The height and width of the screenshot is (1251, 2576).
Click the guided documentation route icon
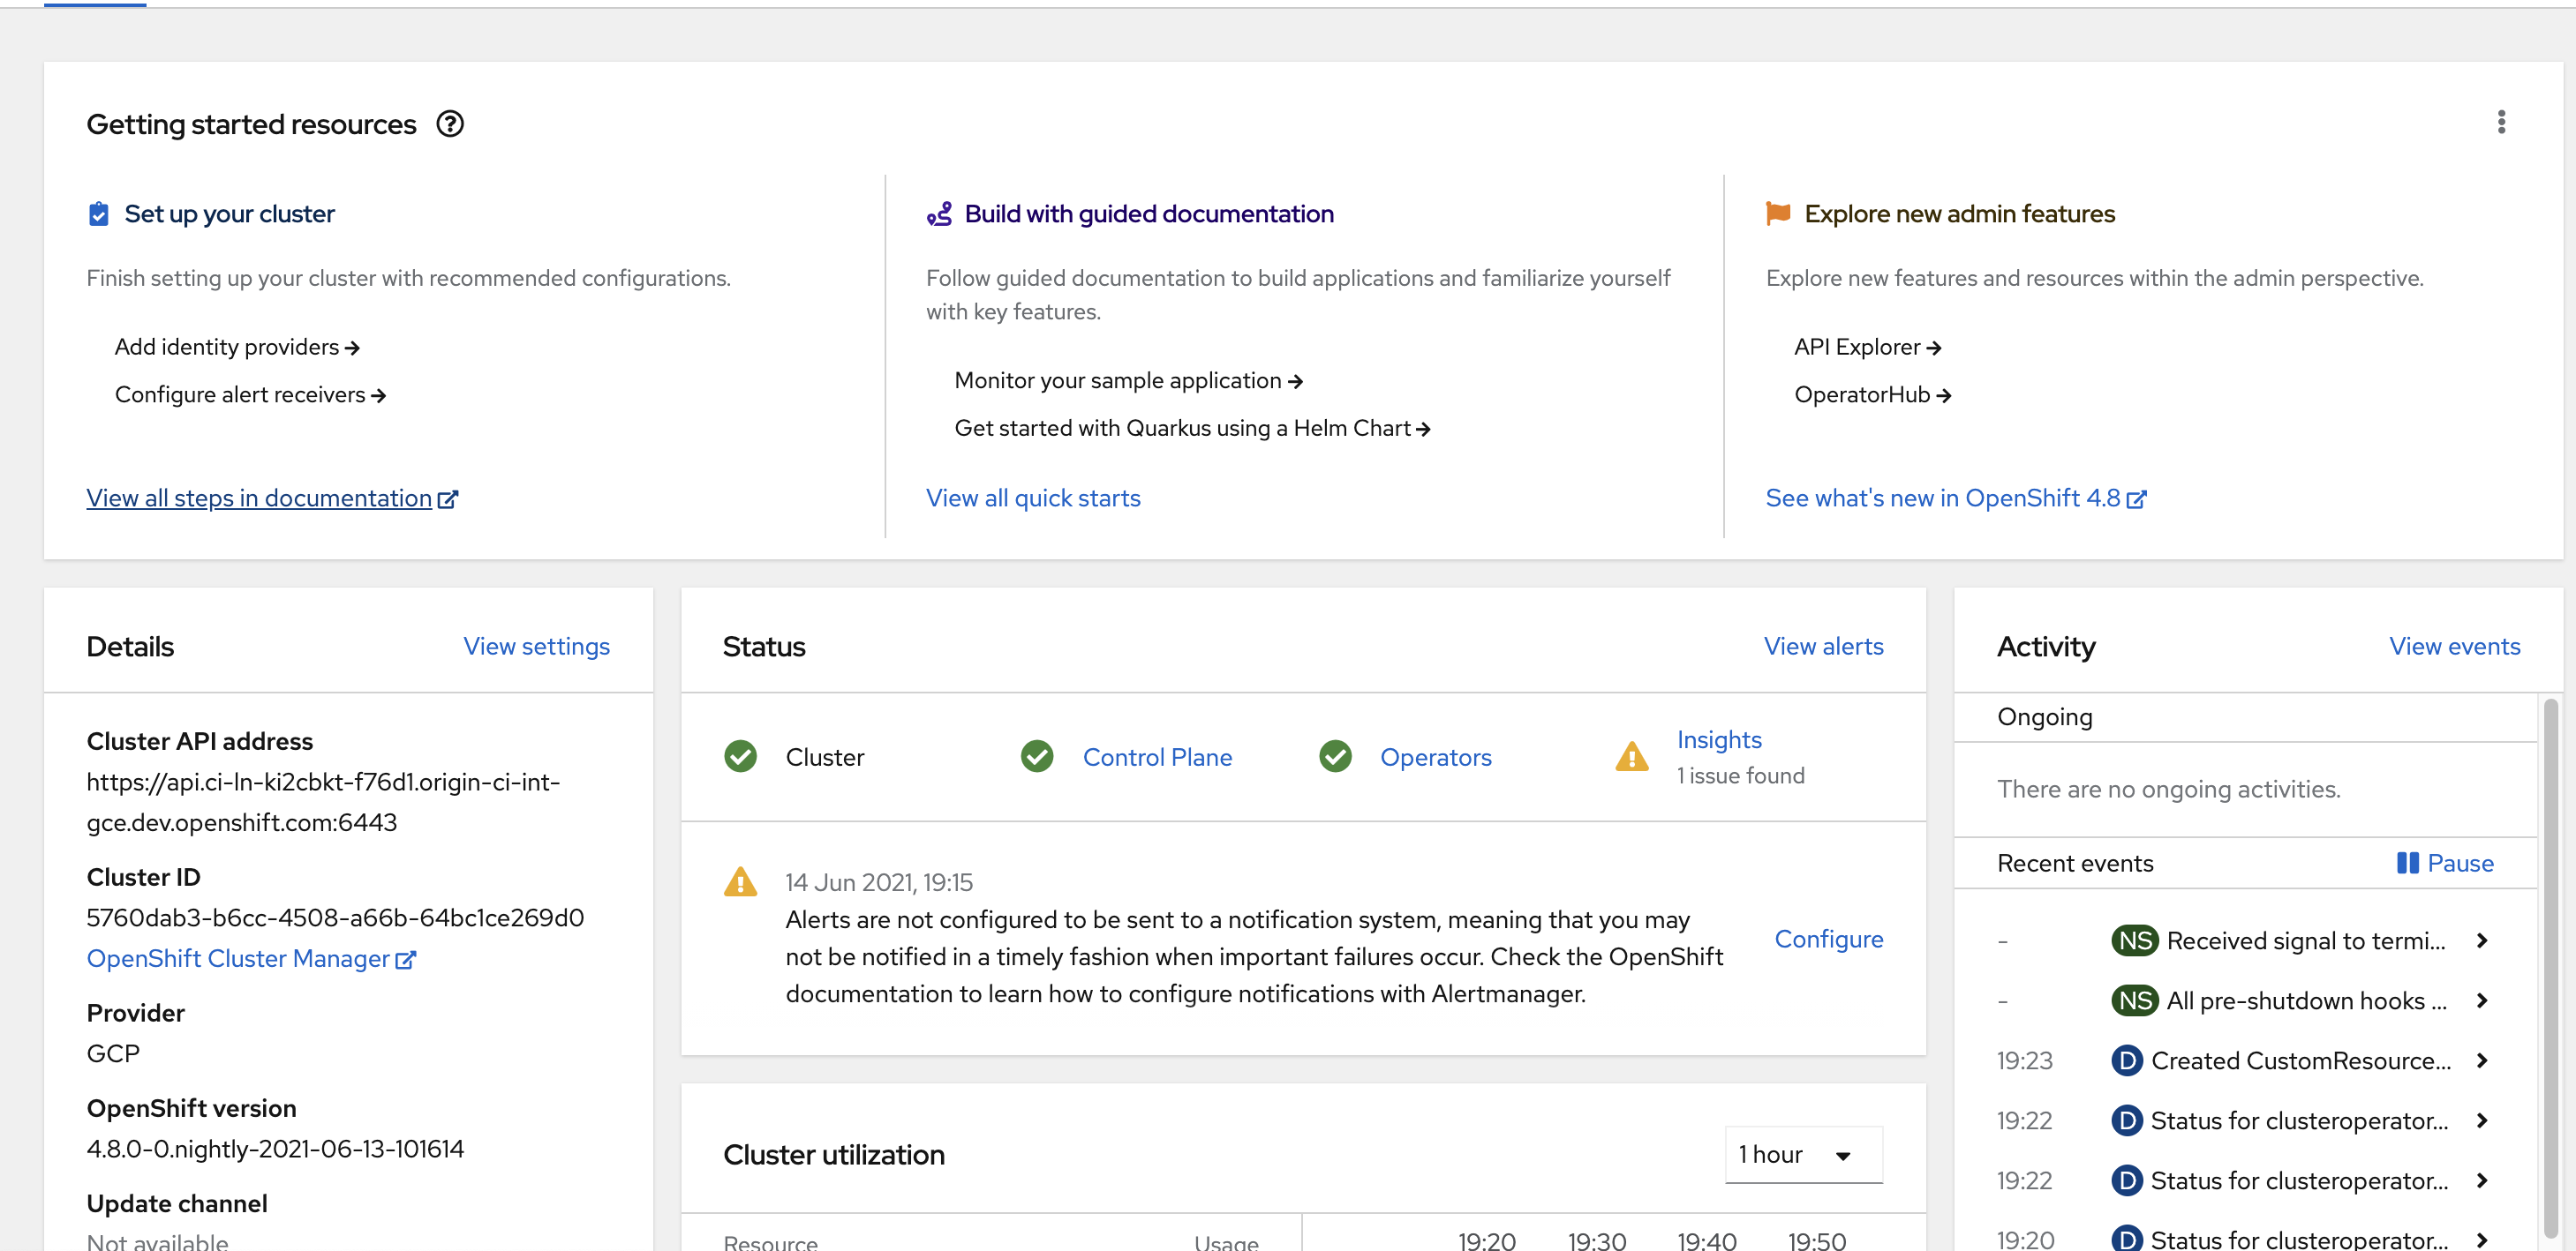[x=938, y=213]
